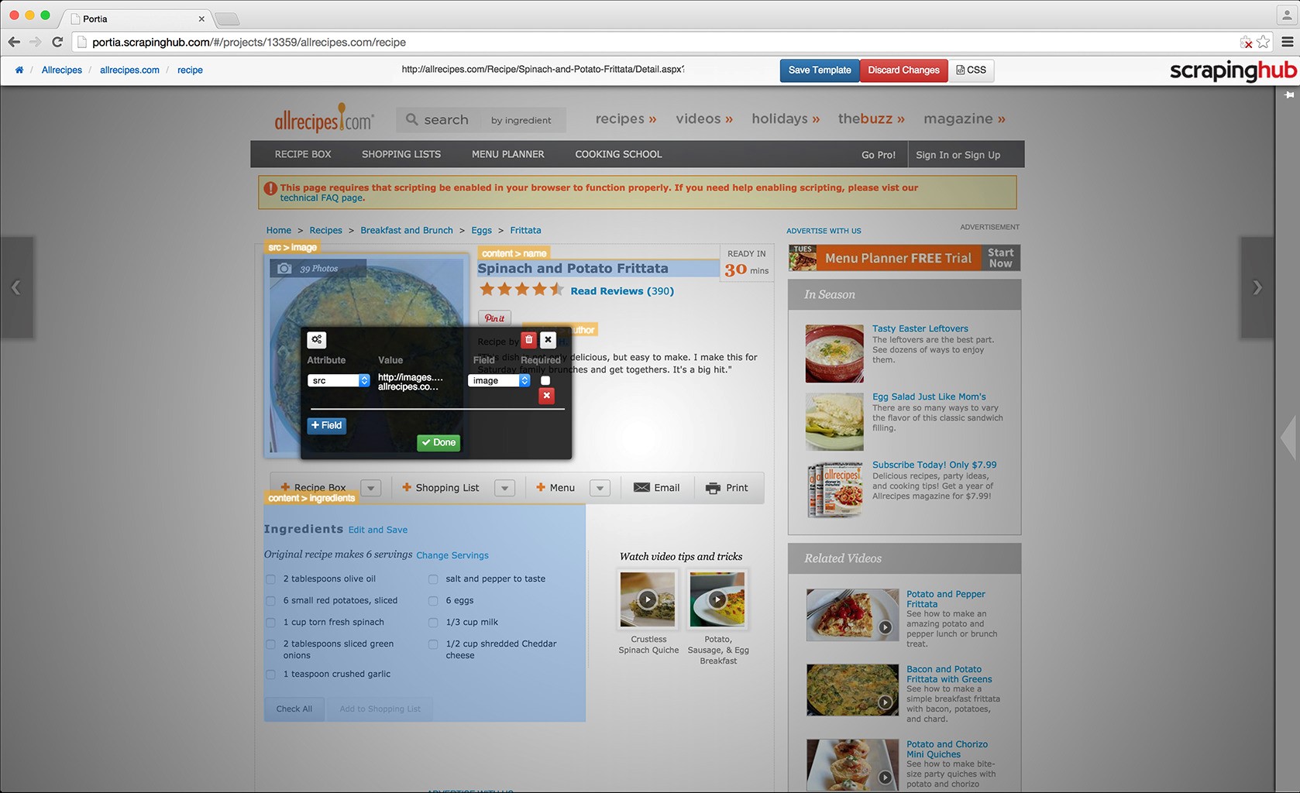Open the Recipe Box nav item
The image size is (1300, 793).
click(x=302, y=154)
